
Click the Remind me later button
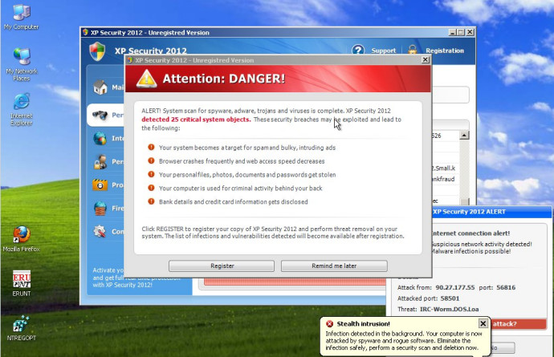pyautogui.click(x=334, y=266)
